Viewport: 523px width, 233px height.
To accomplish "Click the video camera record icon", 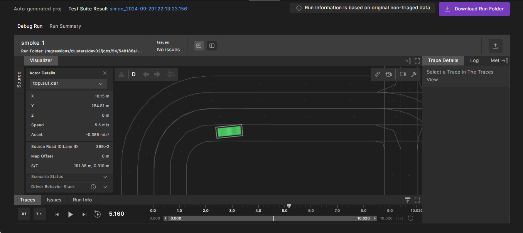I will 403,74.
